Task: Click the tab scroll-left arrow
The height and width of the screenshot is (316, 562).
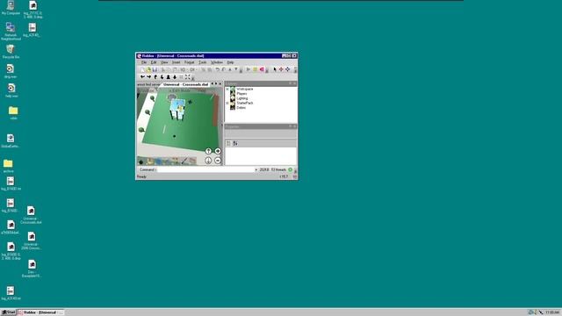Action: point(213,84)
